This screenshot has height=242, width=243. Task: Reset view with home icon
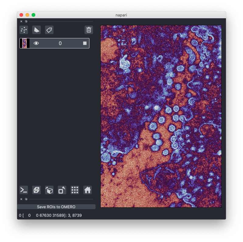(88, 190)
